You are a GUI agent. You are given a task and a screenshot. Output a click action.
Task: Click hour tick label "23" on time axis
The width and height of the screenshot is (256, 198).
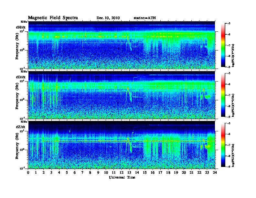(207, 172)
